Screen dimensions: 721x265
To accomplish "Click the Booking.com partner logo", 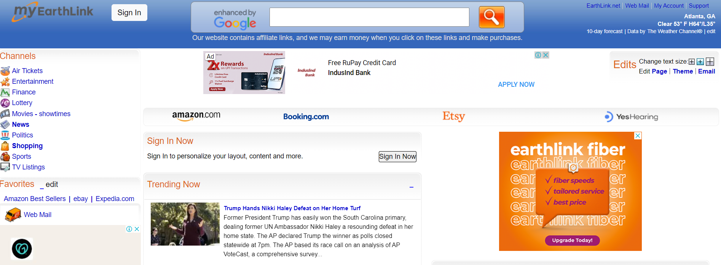I will [x=306, y=117].
